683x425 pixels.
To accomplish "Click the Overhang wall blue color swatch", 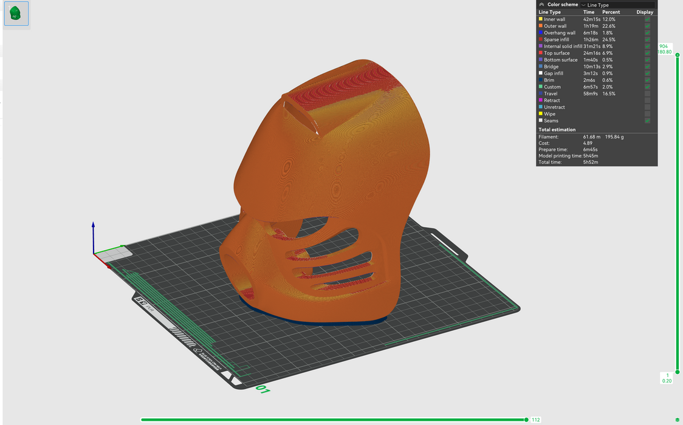I will [541, 33].
